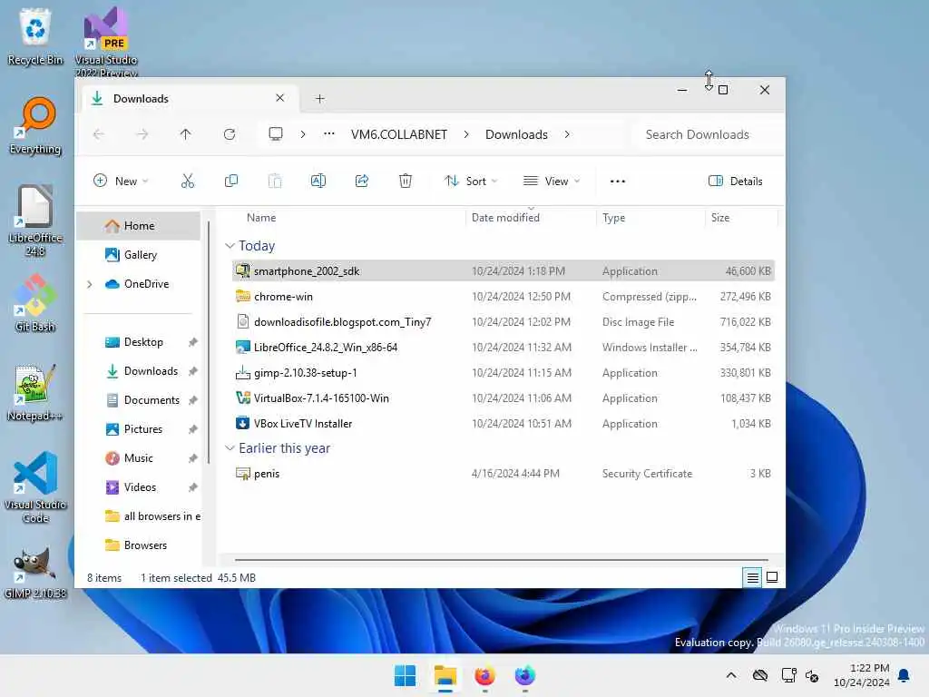Viewport: 929px width, 697px height.
Task: Open the See more ellipsis in toolbar
Action: coord(617,182)
